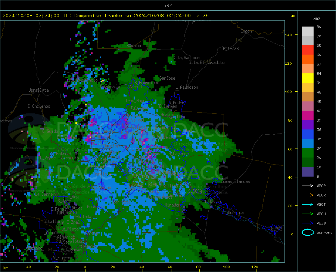Click the Uspallata place label
The width and height of the screenshot is (336, 272).
[38, 90]
